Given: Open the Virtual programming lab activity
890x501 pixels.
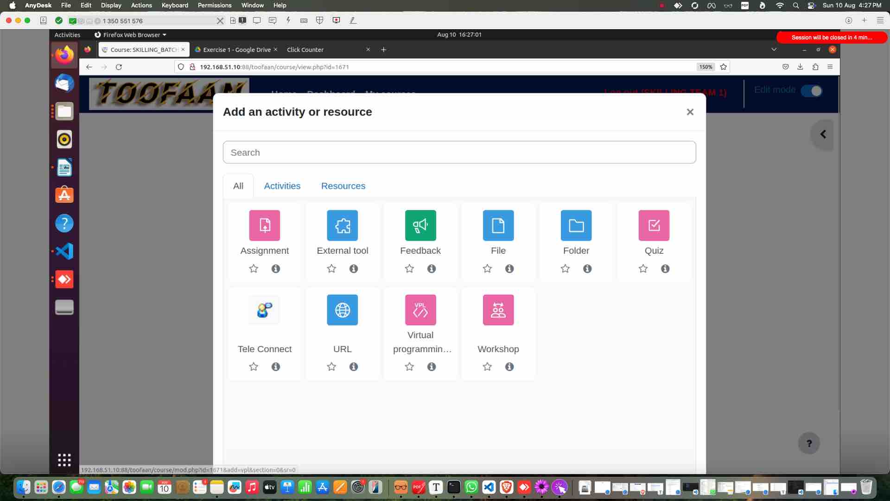Looking at the screenshot, I should pyautogui.click(x=420, y=309).
